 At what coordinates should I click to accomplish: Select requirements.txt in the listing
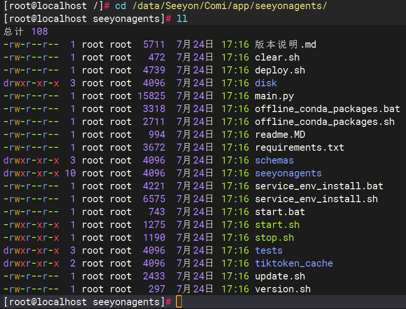pos(299,148)
